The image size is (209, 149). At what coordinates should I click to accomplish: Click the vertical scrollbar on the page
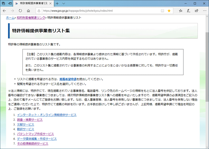coord(207,86)
